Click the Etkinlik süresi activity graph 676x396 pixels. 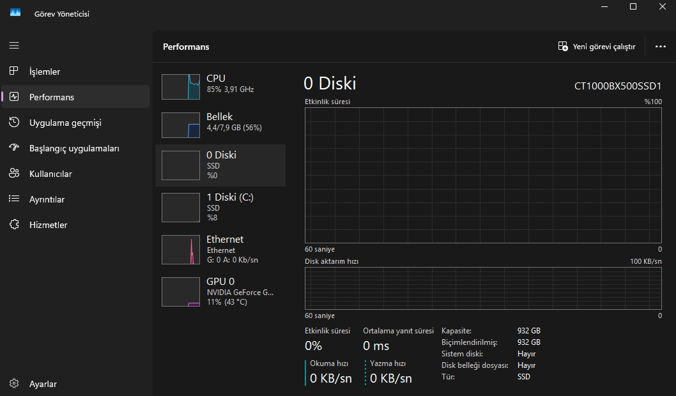(x=483, y=176)
